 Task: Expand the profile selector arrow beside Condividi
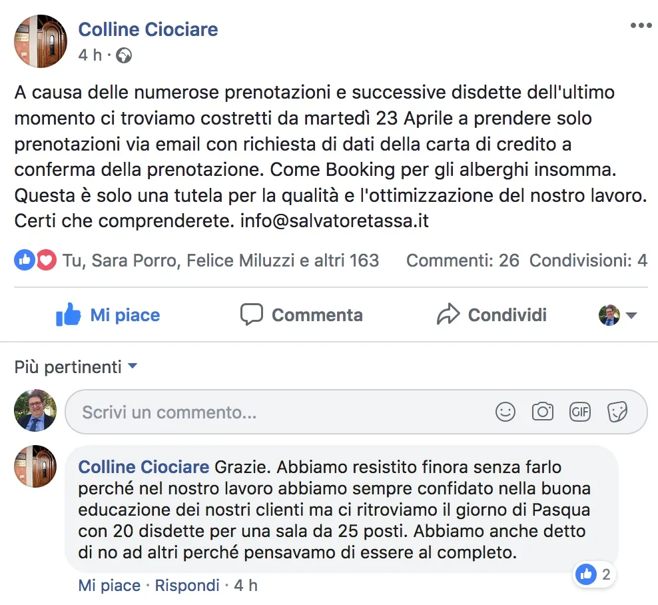pyautogui.click(x=631, y=315)
